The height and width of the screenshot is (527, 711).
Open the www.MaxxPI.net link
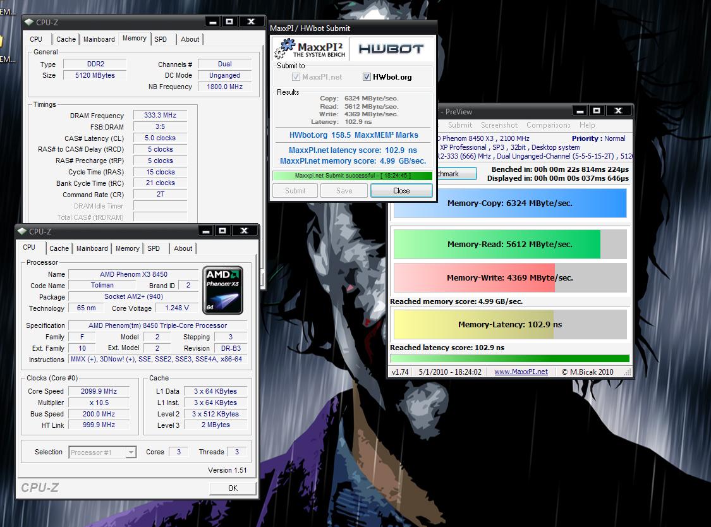521,372
